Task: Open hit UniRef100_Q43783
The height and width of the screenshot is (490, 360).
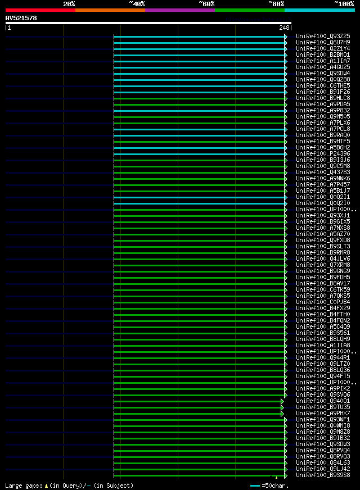Action: [x=323, y=172]
